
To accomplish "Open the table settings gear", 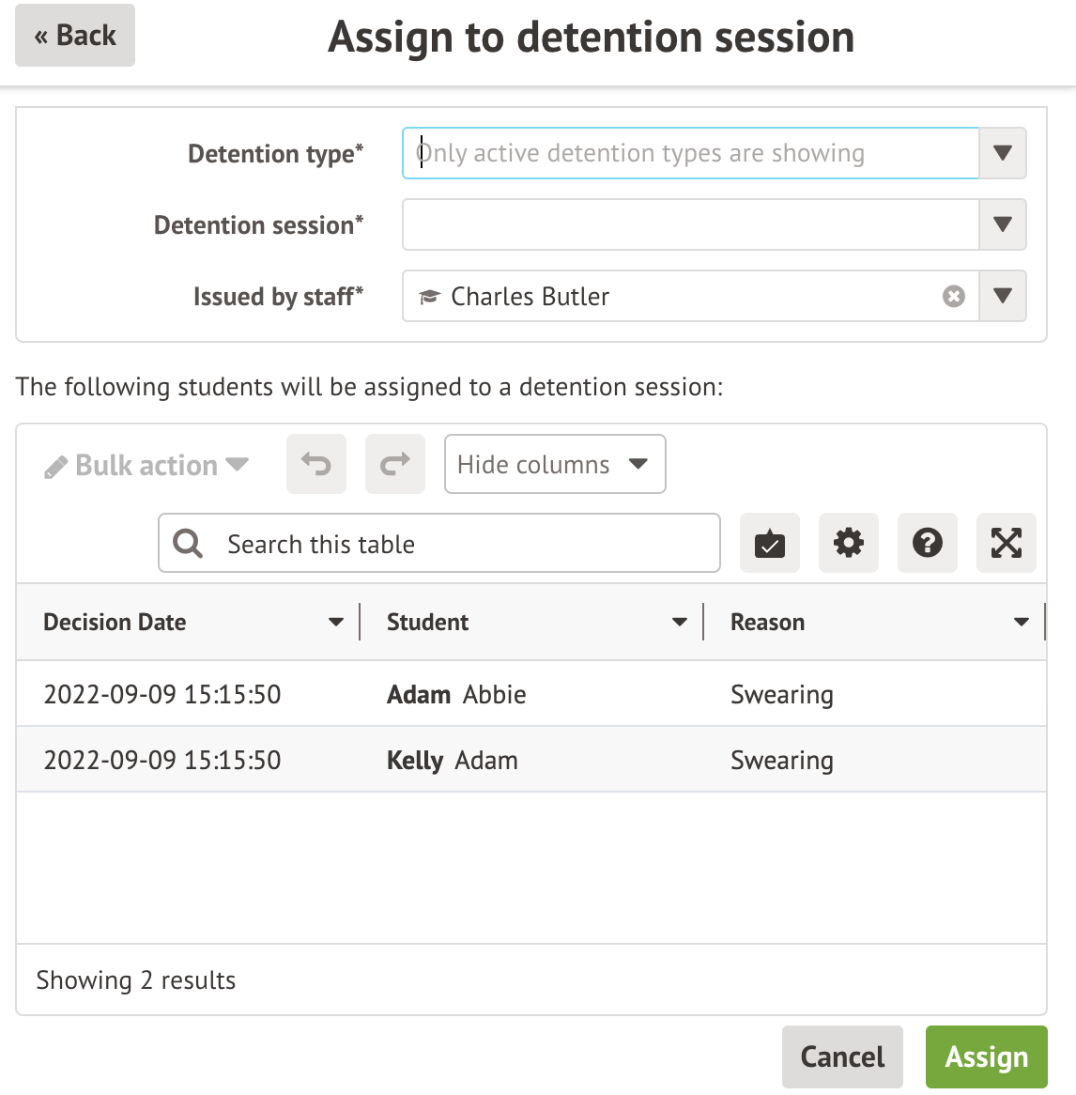I will [x=848, y=543].
